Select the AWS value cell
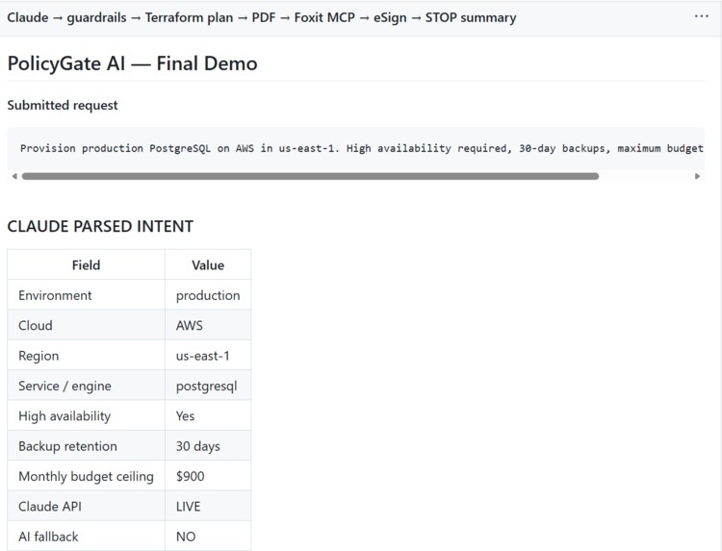 click(208, 325)
